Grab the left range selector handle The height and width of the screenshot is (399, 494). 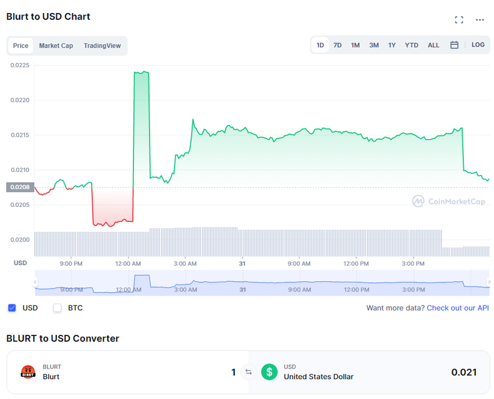[35, 282]
